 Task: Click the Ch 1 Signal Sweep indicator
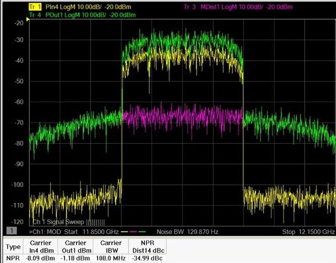point(68,222)
